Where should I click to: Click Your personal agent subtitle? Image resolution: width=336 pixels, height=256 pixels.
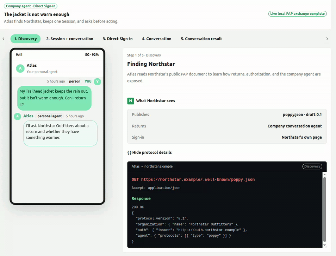[42, 72]
